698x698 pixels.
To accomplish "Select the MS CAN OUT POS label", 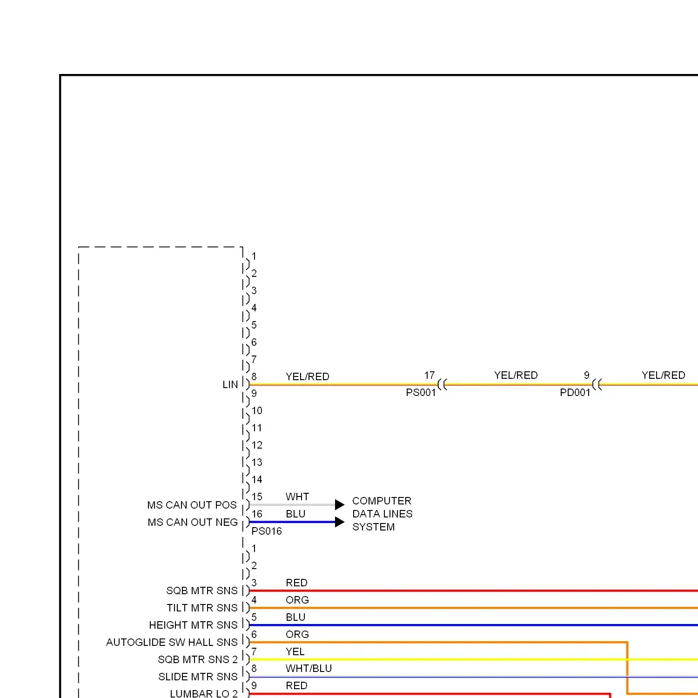I will (x=192, y=505).
